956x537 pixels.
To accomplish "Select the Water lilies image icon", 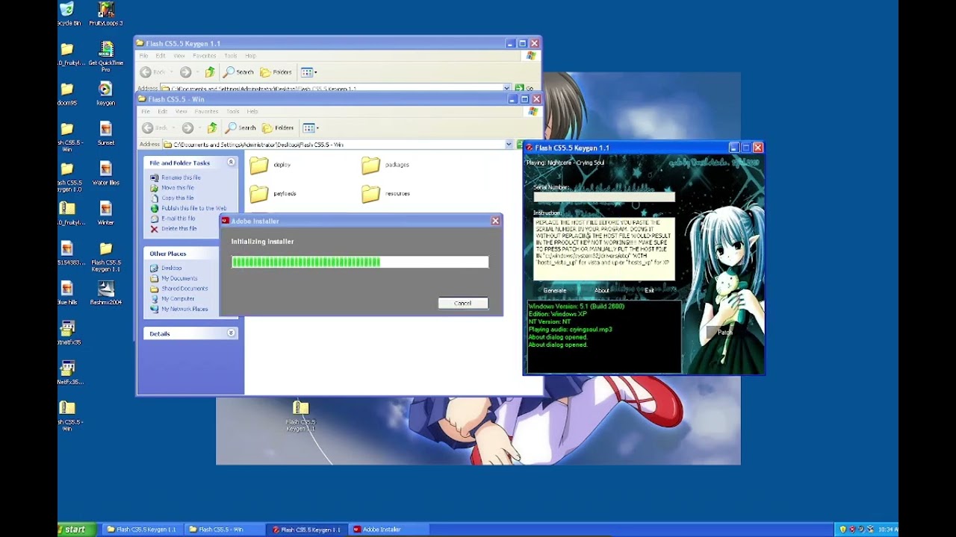I will [x=106, y=173].
